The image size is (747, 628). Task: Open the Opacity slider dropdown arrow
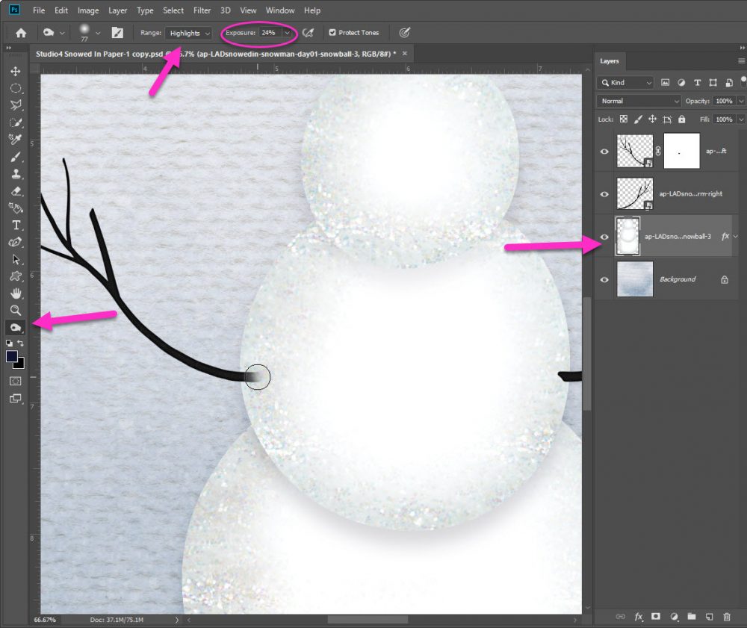tap(740, 101)
